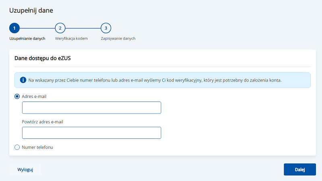This screenshot has width=322, height=181.
Task: Click the blue info icon in notice
Action: point(23,80)
